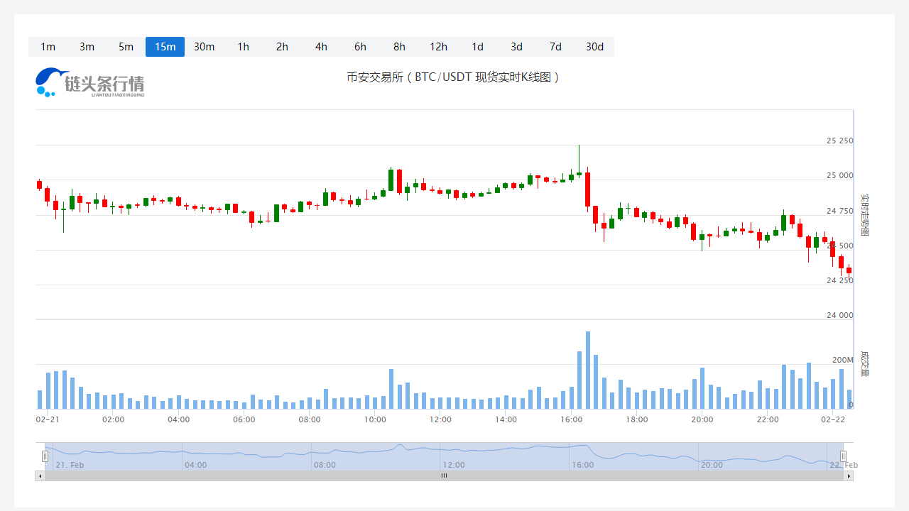The image size is (909, 511).
Task: Select the 7d timeframe
Action: [555, 47]
